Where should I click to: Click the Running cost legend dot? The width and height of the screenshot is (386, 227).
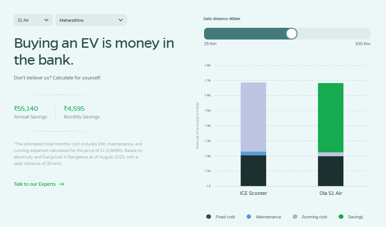click(x=295, y=217)
